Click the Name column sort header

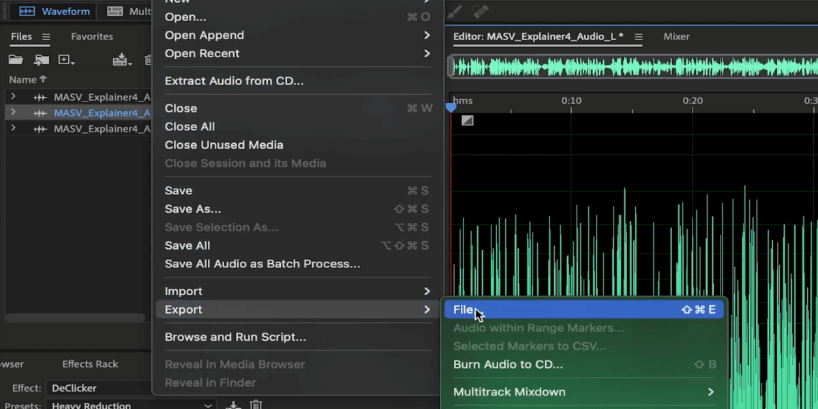pyautogui.click(x=28, y=80)
